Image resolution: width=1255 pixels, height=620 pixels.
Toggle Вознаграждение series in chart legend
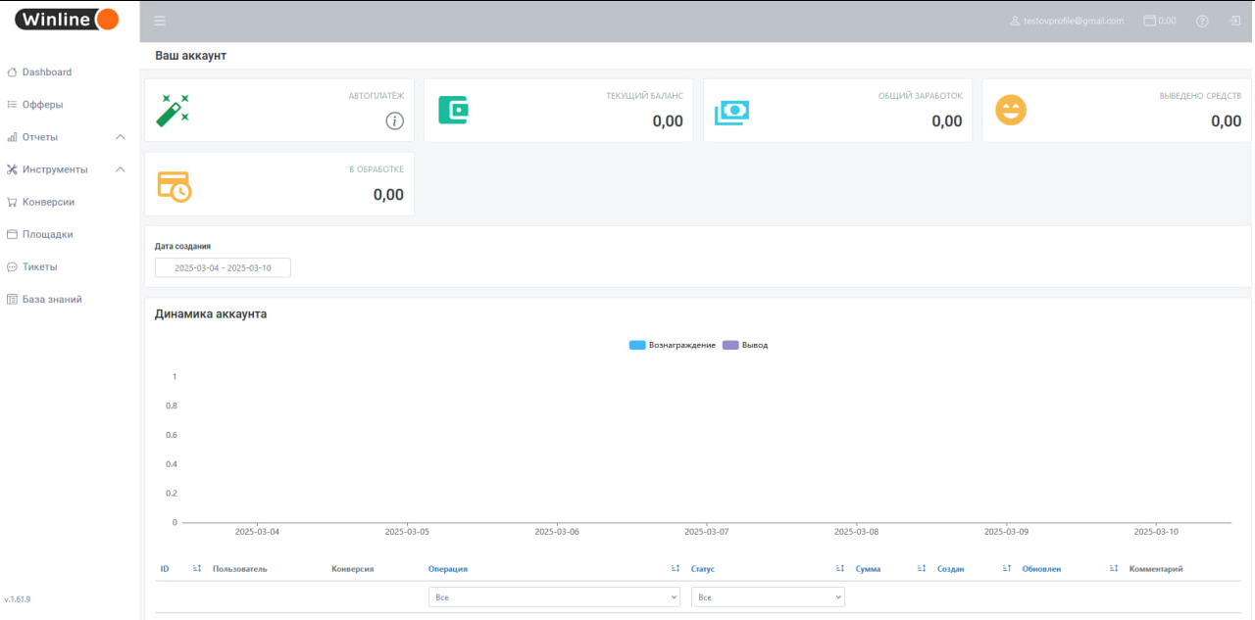pyautogui.click(x=673, y=345)
